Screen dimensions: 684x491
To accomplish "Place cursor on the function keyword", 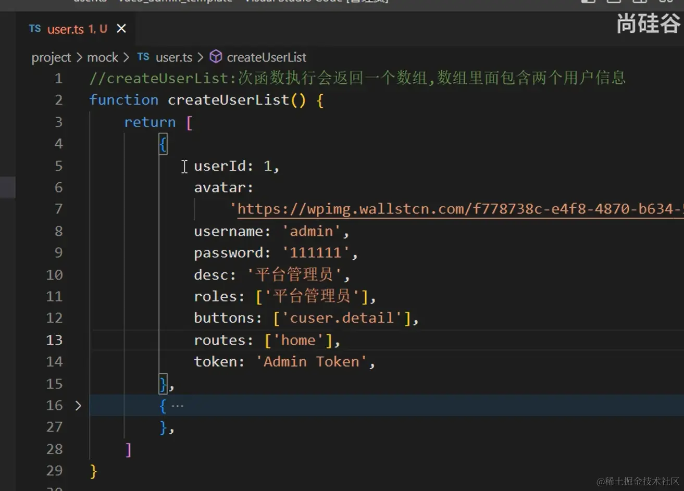I will [123, 100].
